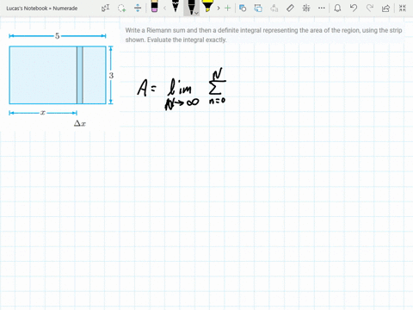Select the yellow highlighter
The height and width of the screenshot is (310, 413).
(x=207, y=6)
